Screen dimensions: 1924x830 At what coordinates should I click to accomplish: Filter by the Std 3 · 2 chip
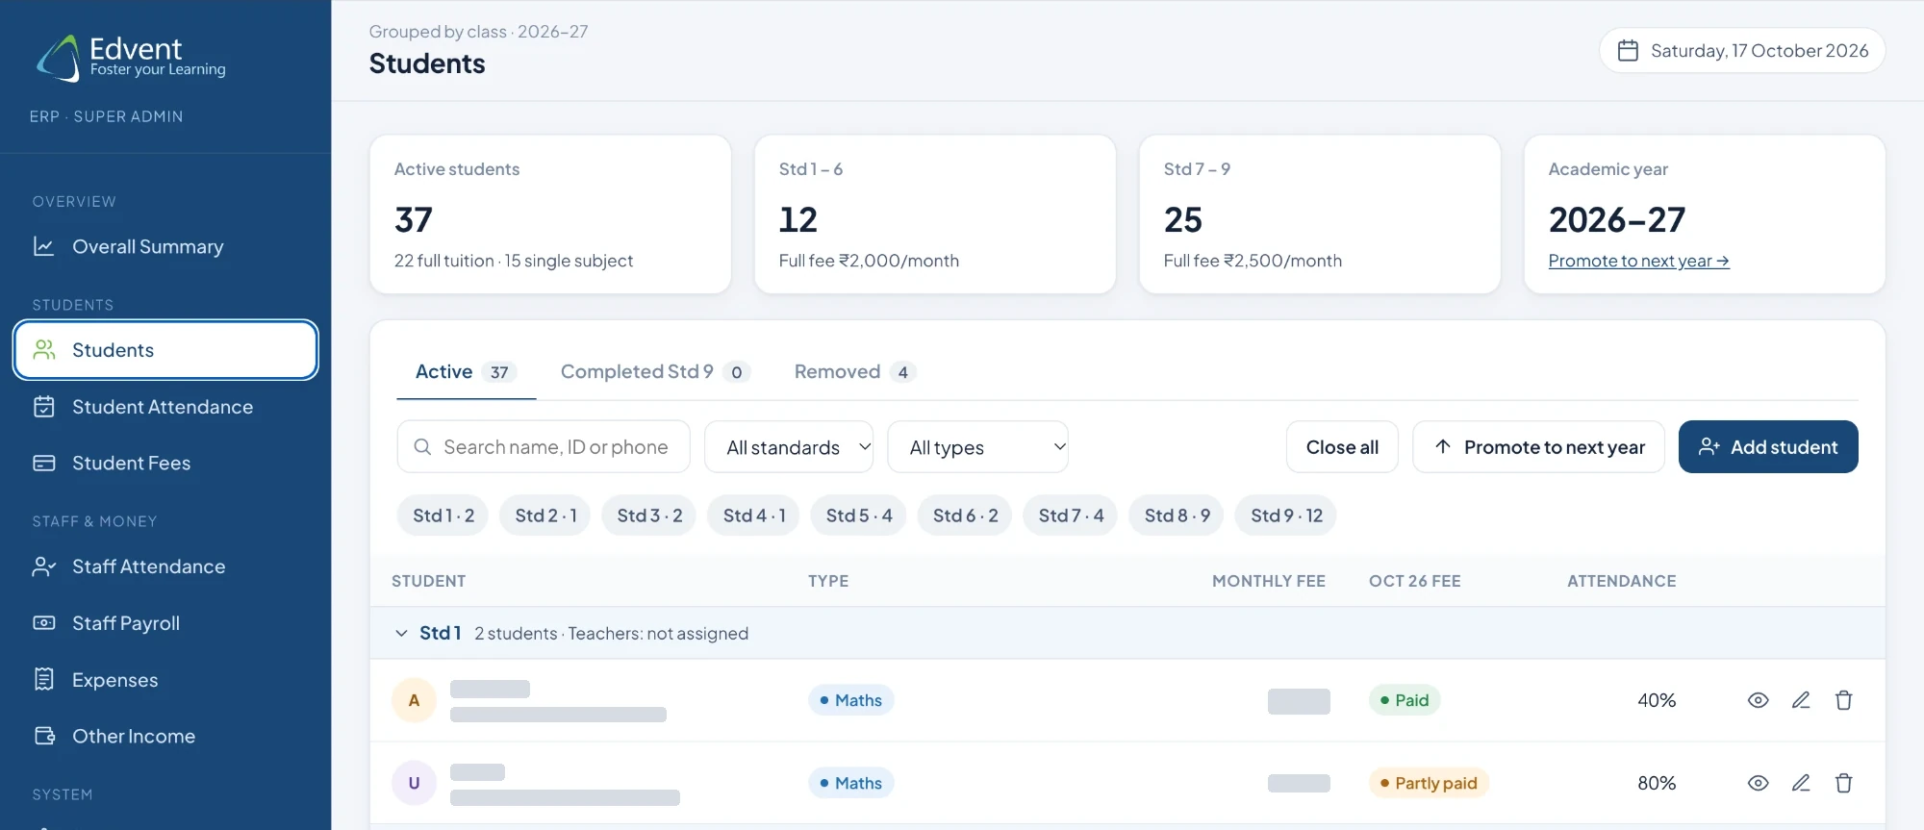coord(649,516)
